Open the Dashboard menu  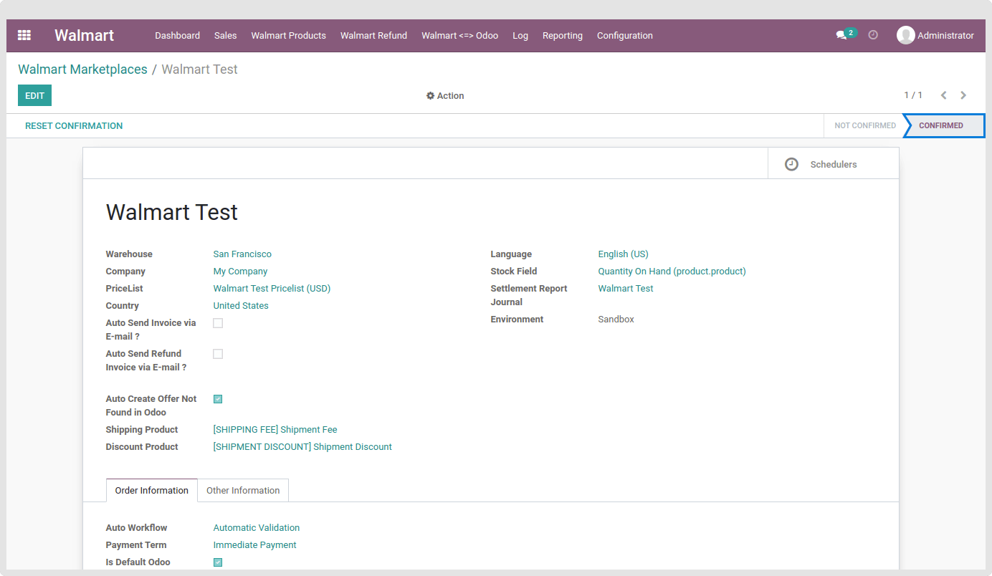pyautogui.click(x=177, y=35)
